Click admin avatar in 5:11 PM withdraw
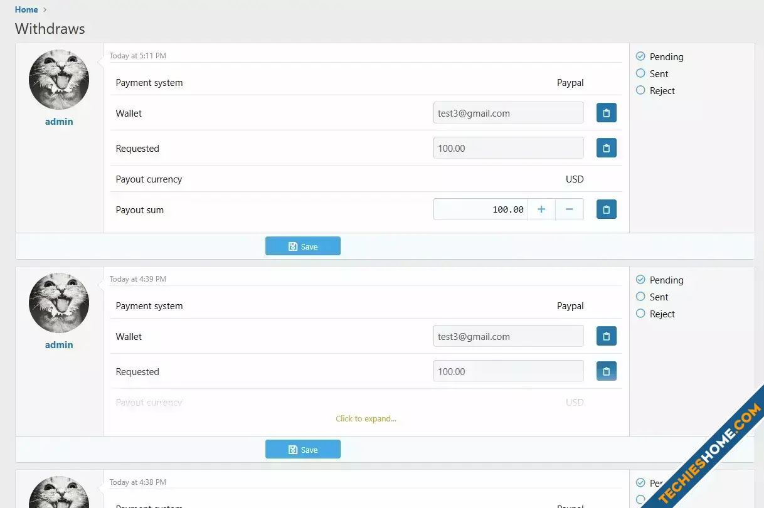Screen dimensions: 764x508 coord(59,80)
